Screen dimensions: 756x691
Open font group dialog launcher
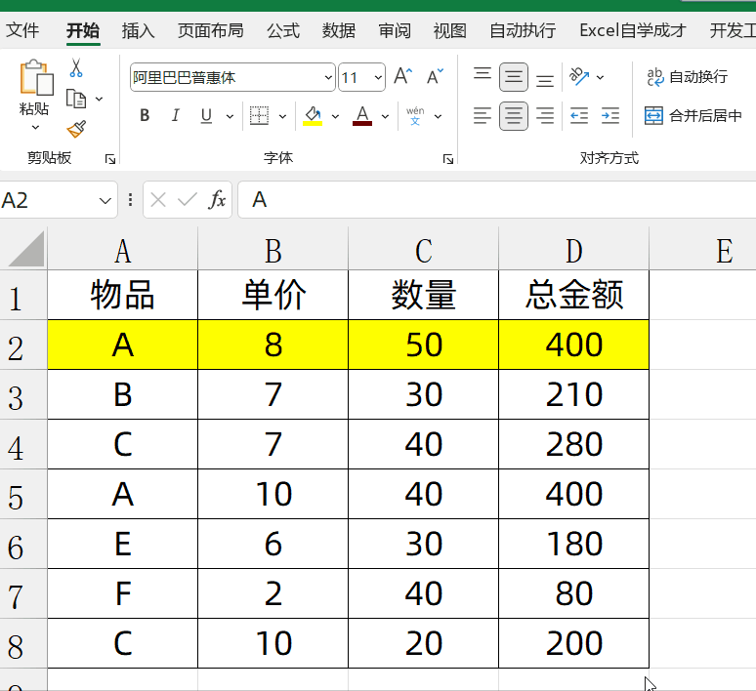[448, 159]
